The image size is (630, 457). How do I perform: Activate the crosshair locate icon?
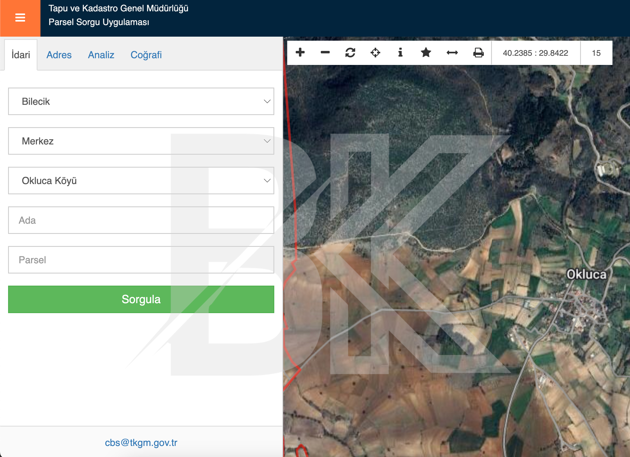tap(375, 53)
